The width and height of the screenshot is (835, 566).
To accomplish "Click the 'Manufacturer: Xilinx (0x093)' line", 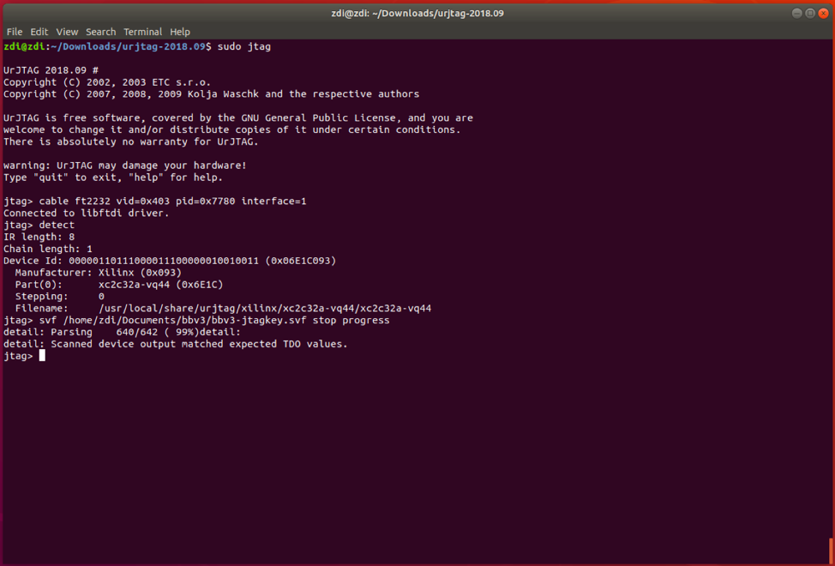I will click(x=98, y=273).
